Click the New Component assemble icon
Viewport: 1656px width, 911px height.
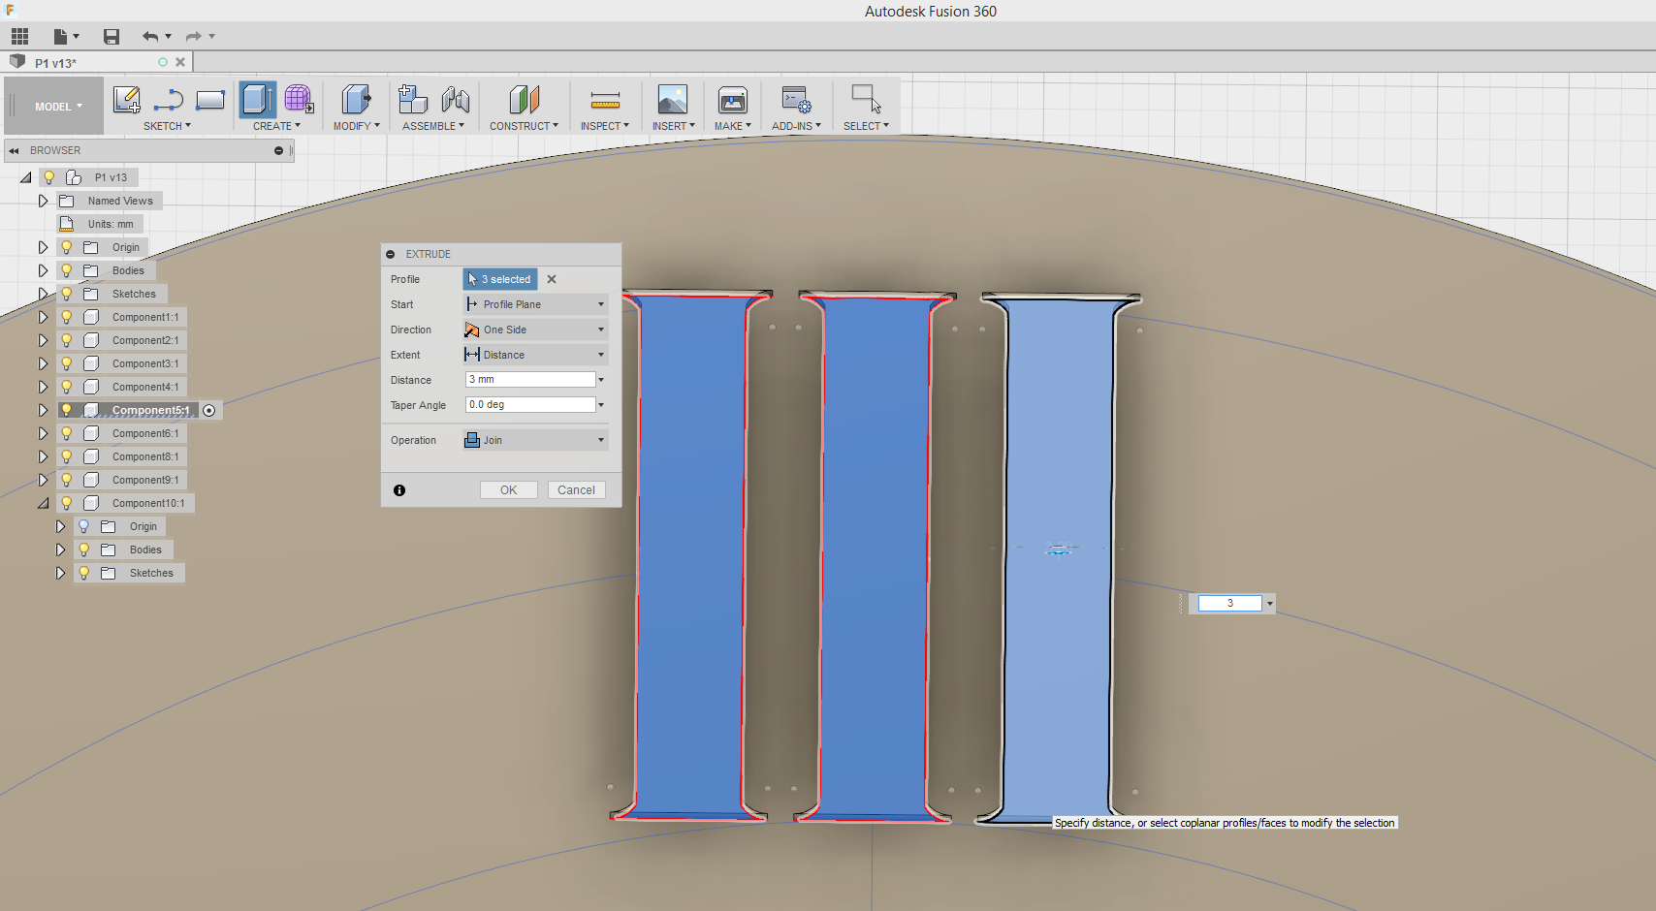pyautogui.click(x=413, y=100)
